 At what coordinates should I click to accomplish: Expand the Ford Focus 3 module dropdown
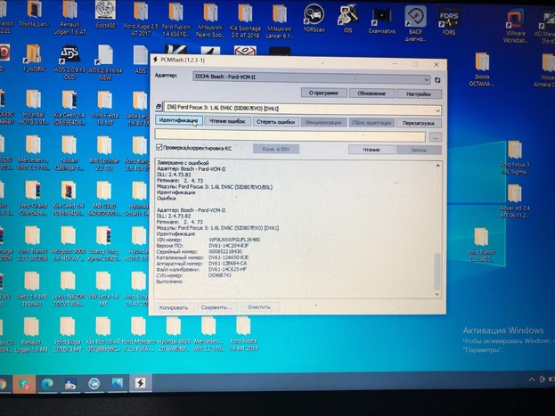(x=437, y=107)
